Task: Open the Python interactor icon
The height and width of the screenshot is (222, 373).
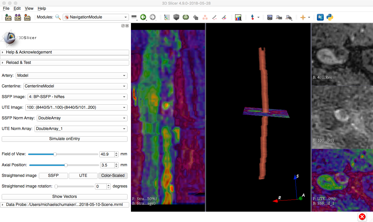Action: pos(330,17)
